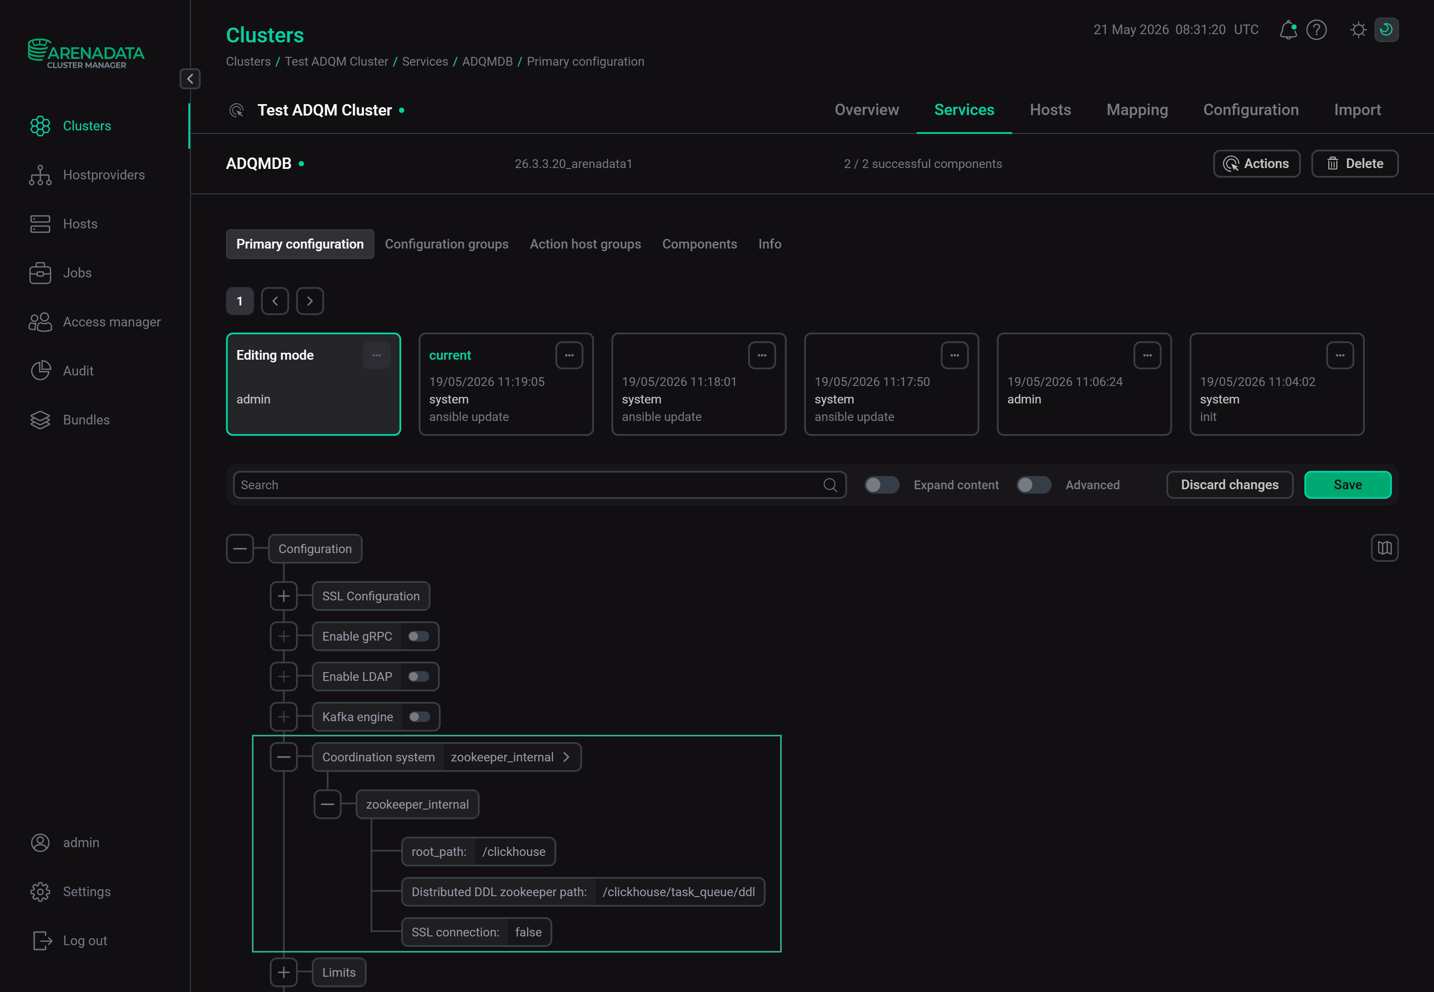
Task: Open Hostproviders from sidebar icon
Action: (40, 175)
